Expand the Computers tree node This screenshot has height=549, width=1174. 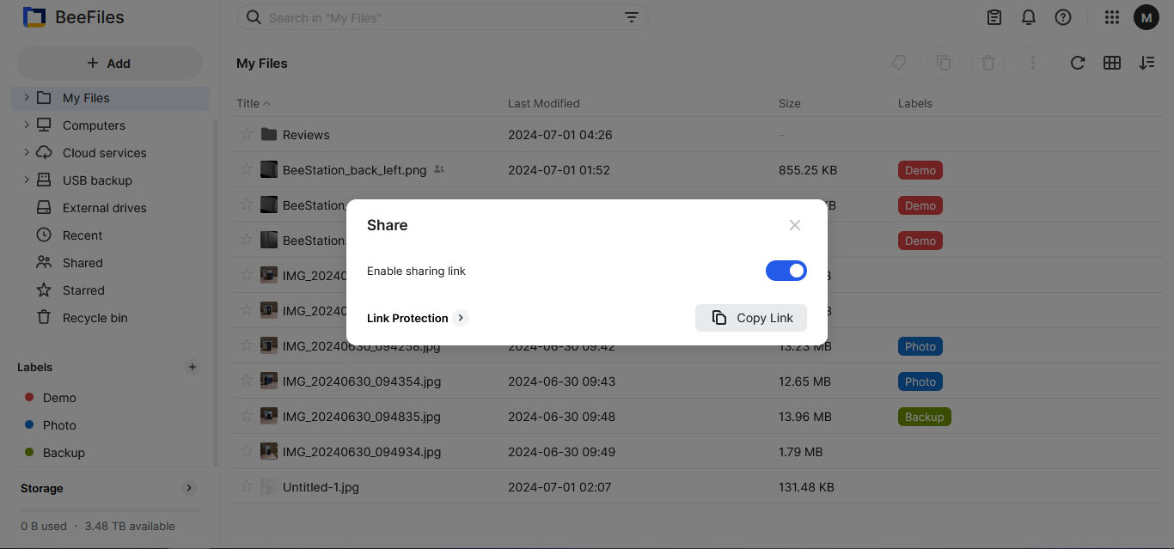(x=27, y=125)
